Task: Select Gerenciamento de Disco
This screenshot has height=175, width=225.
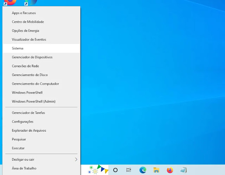Action: pyautogui.click(x=30, y=75)
